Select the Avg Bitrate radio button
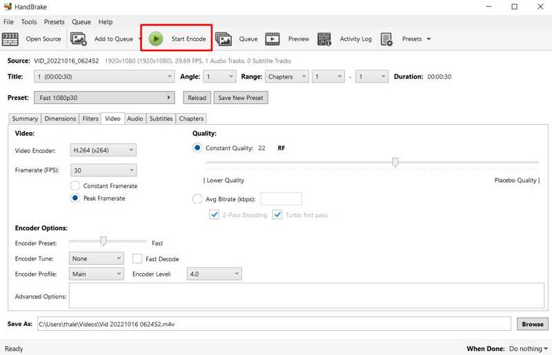This screenshot has width=552, height=355. coord(197,199)
